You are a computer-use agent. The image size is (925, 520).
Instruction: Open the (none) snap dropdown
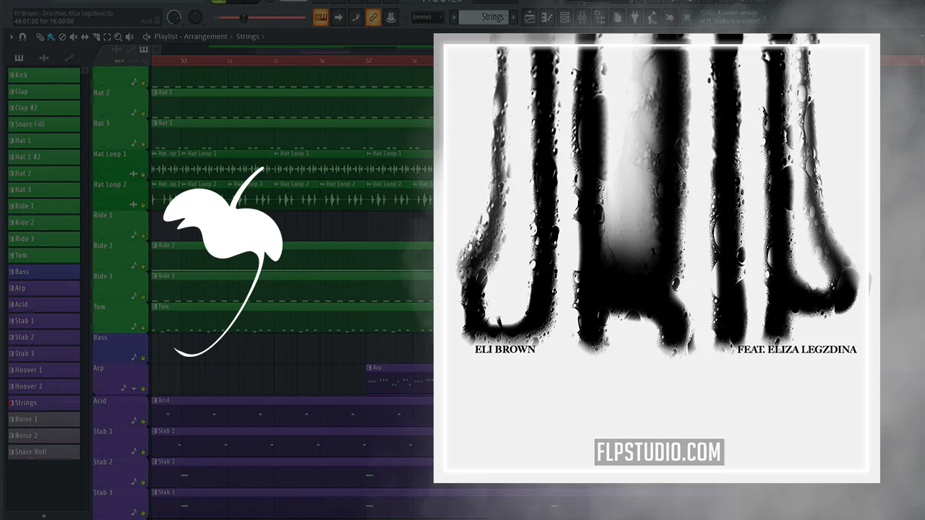(x=426, y=17)
